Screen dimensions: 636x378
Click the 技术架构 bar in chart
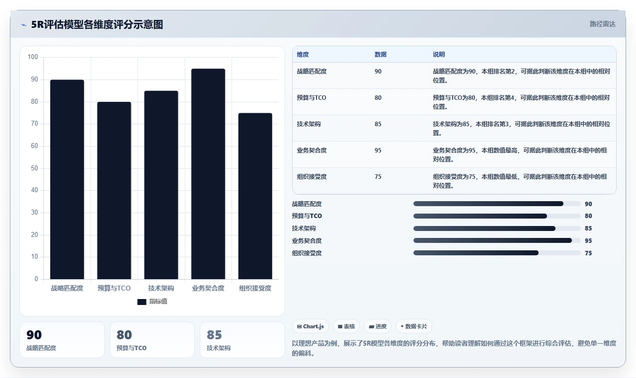pos(161,185)
